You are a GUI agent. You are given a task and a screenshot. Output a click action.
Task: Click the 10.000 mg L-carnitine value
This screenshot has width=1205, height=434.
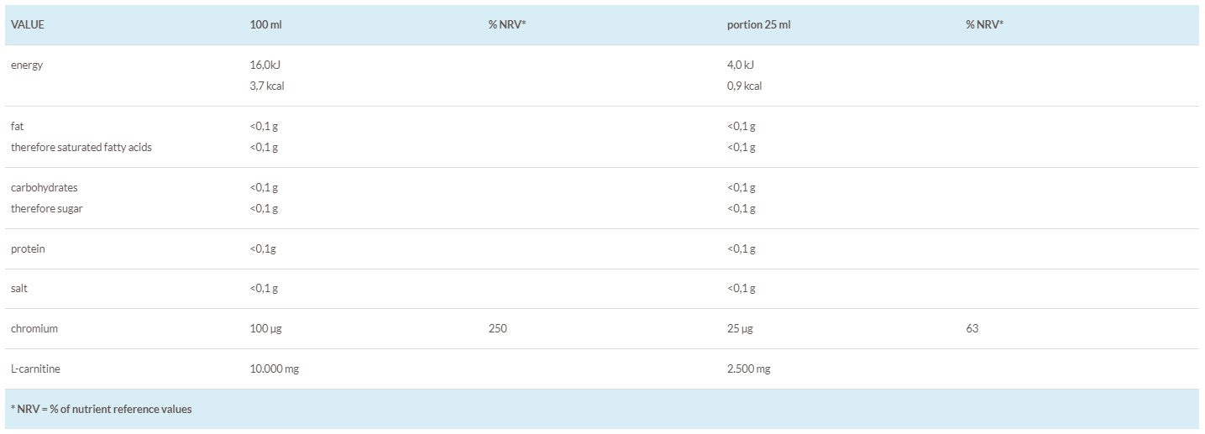(x=274, y=369)
